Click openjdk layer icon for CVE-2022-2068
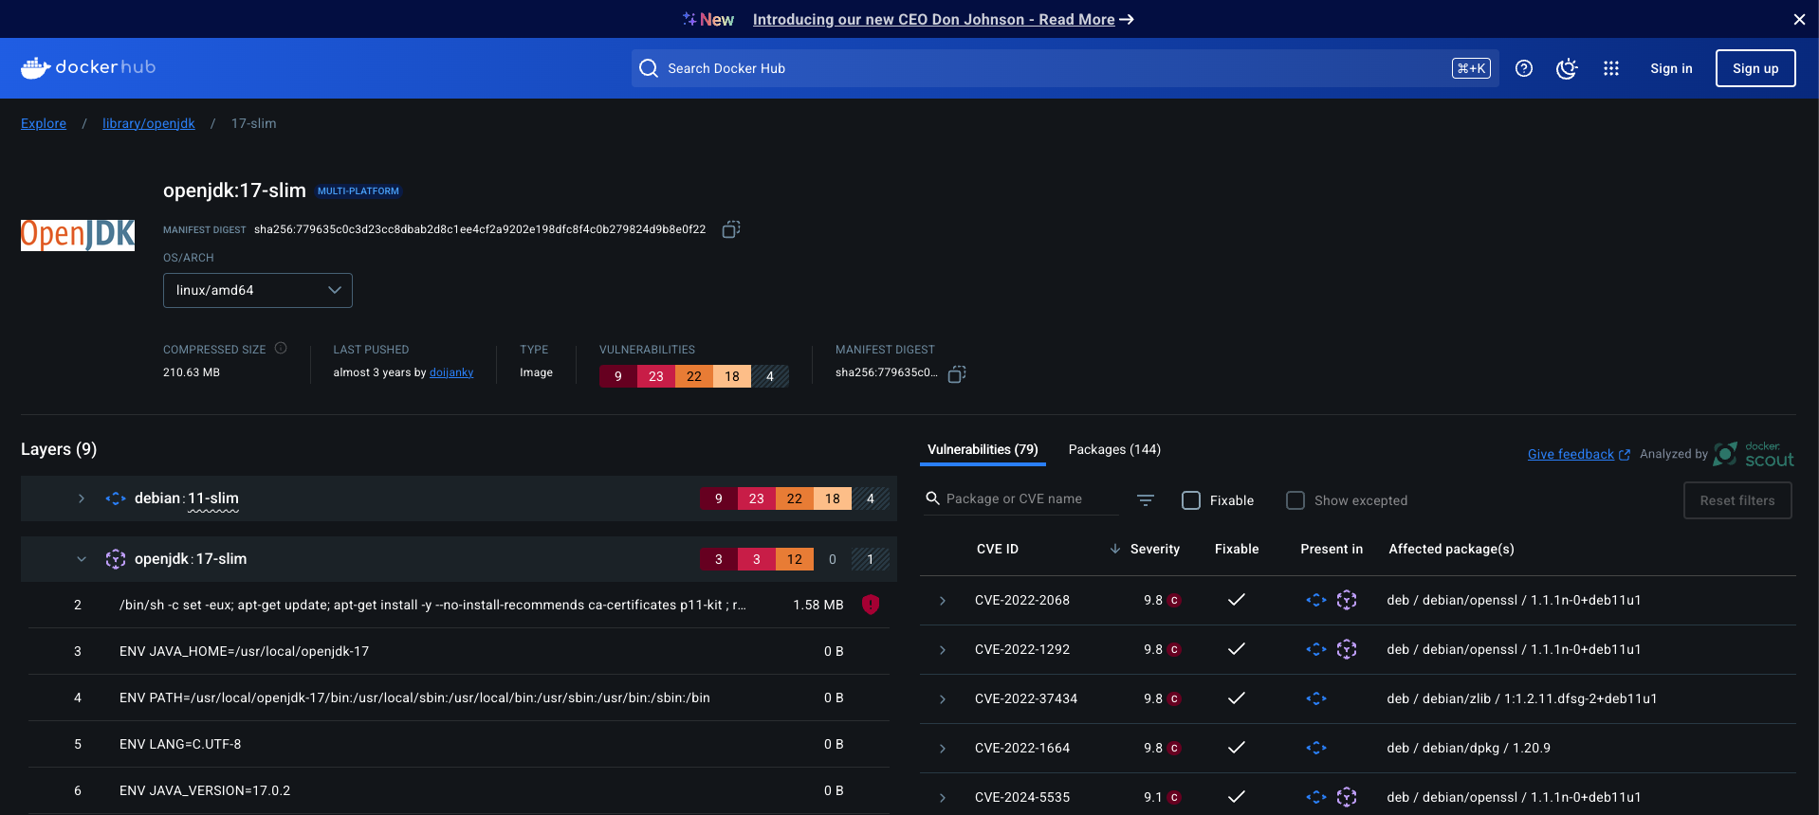Screen dimensions: 1819x815 click(1347, 600)
